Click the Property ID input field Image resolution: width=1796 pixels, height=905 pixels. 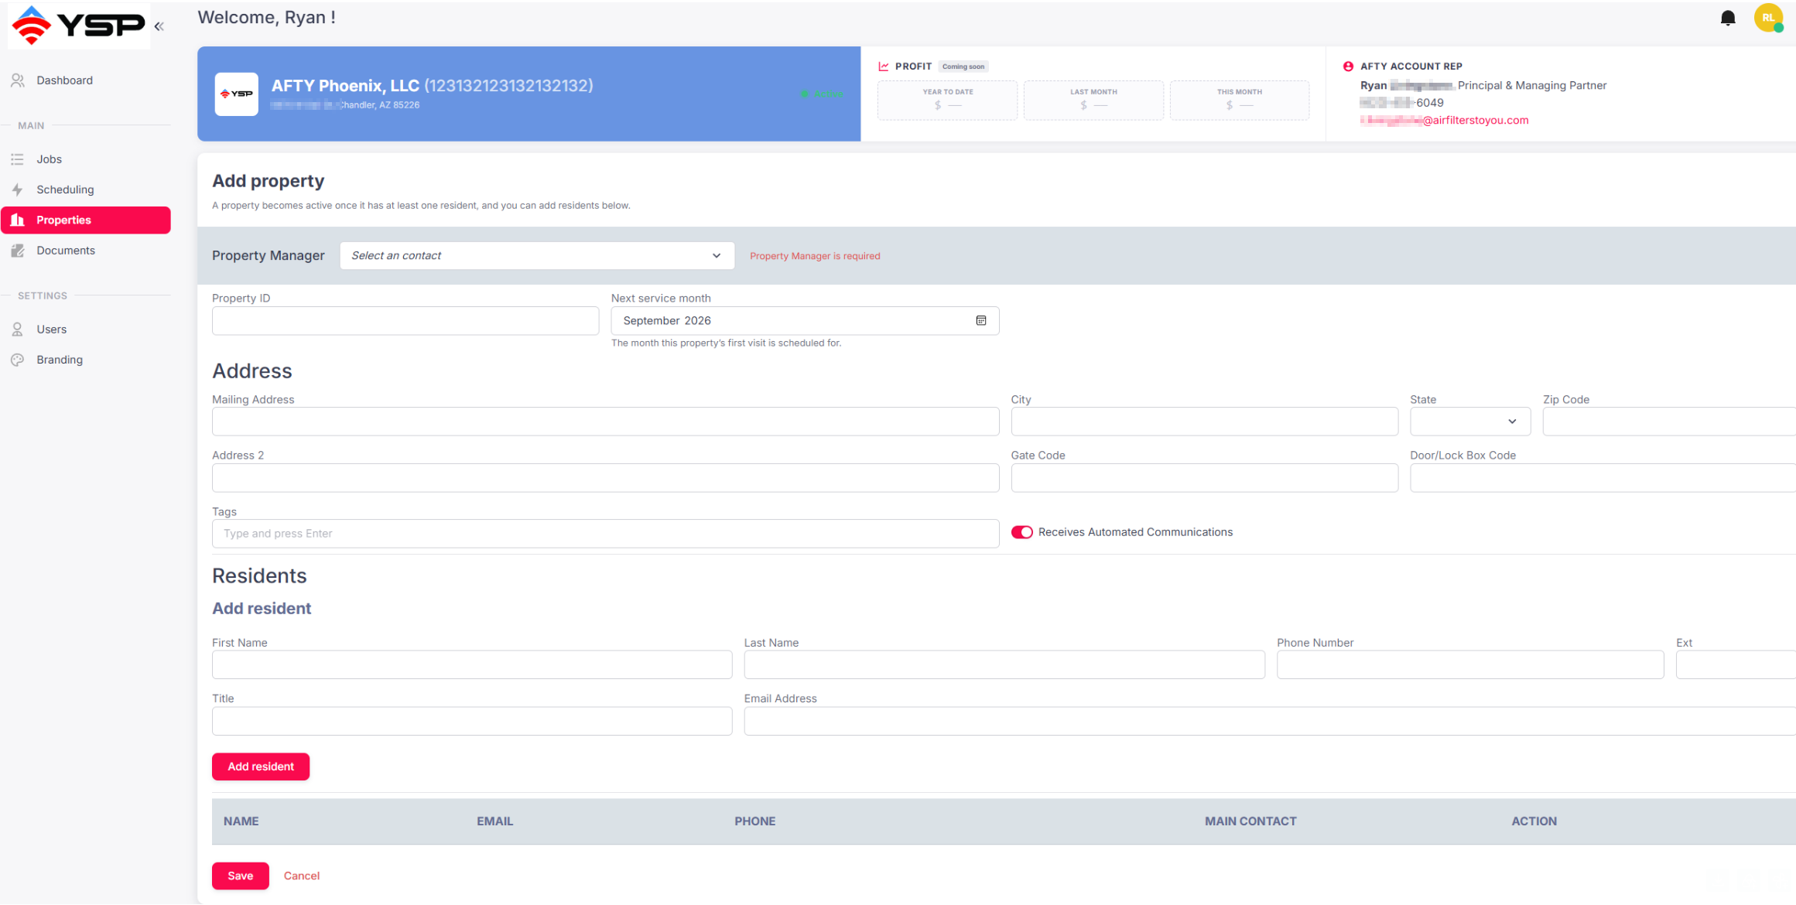tap(405, 320)
